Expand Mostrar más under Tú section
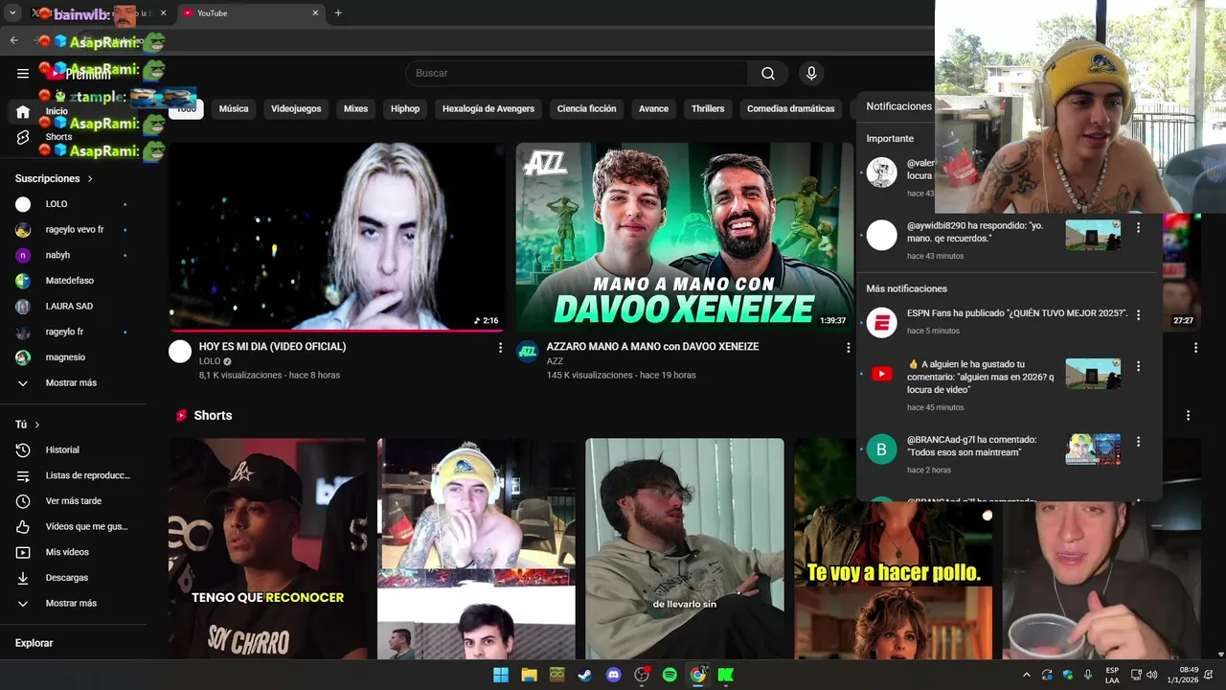The image size is (1226, 690). point(73,603)
